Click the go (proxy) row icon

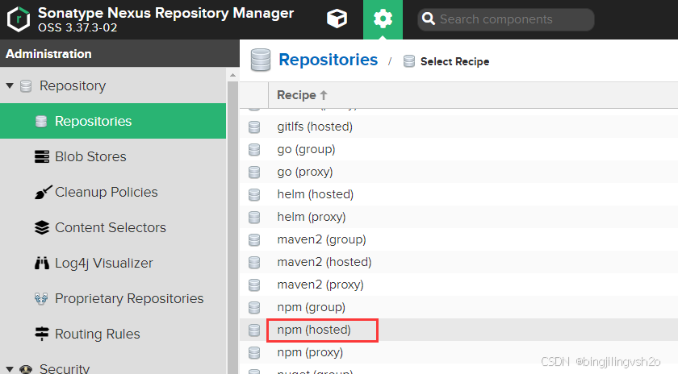pos(254,172)
